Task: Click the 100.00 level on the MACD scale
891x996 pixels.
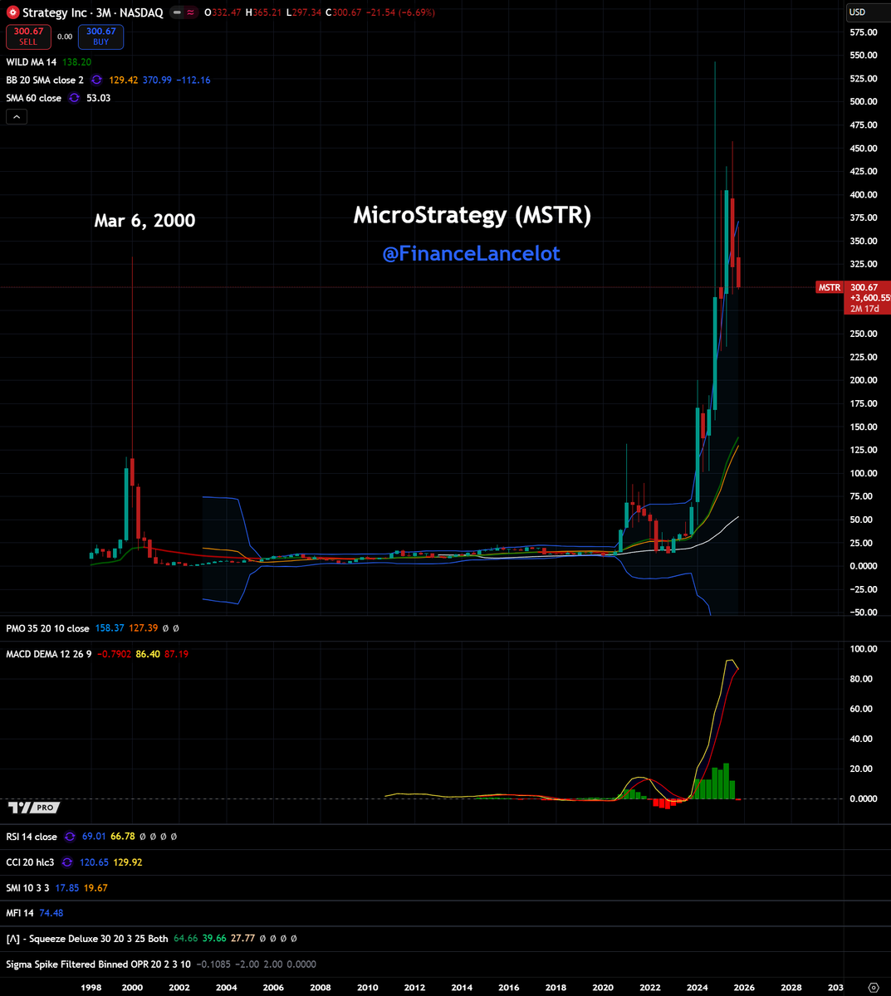Action: click(864, 649)
